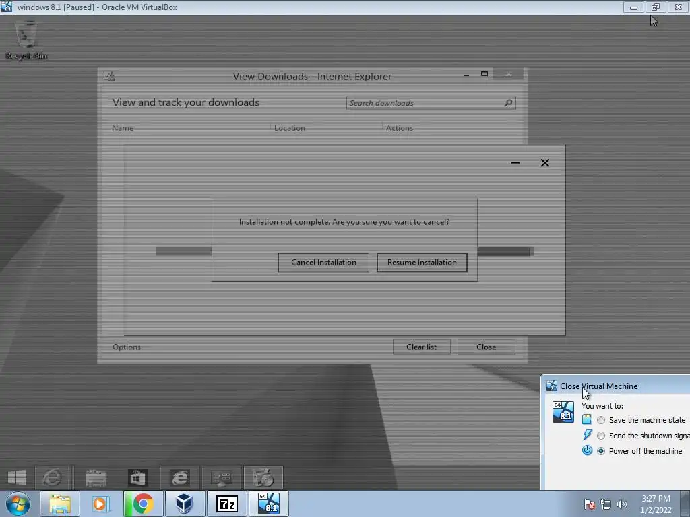The height and width of the screenshot is (517, 690).
Task: Open VirtualBox Manager from the host taskbar
Action: coord(185,504)
